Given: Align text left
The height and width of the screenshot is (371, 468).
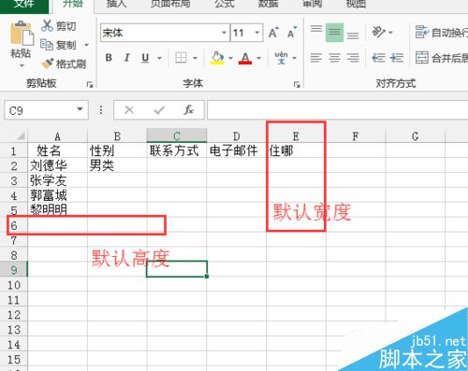Looking at the screenshot, I should [x=316, y=58].
